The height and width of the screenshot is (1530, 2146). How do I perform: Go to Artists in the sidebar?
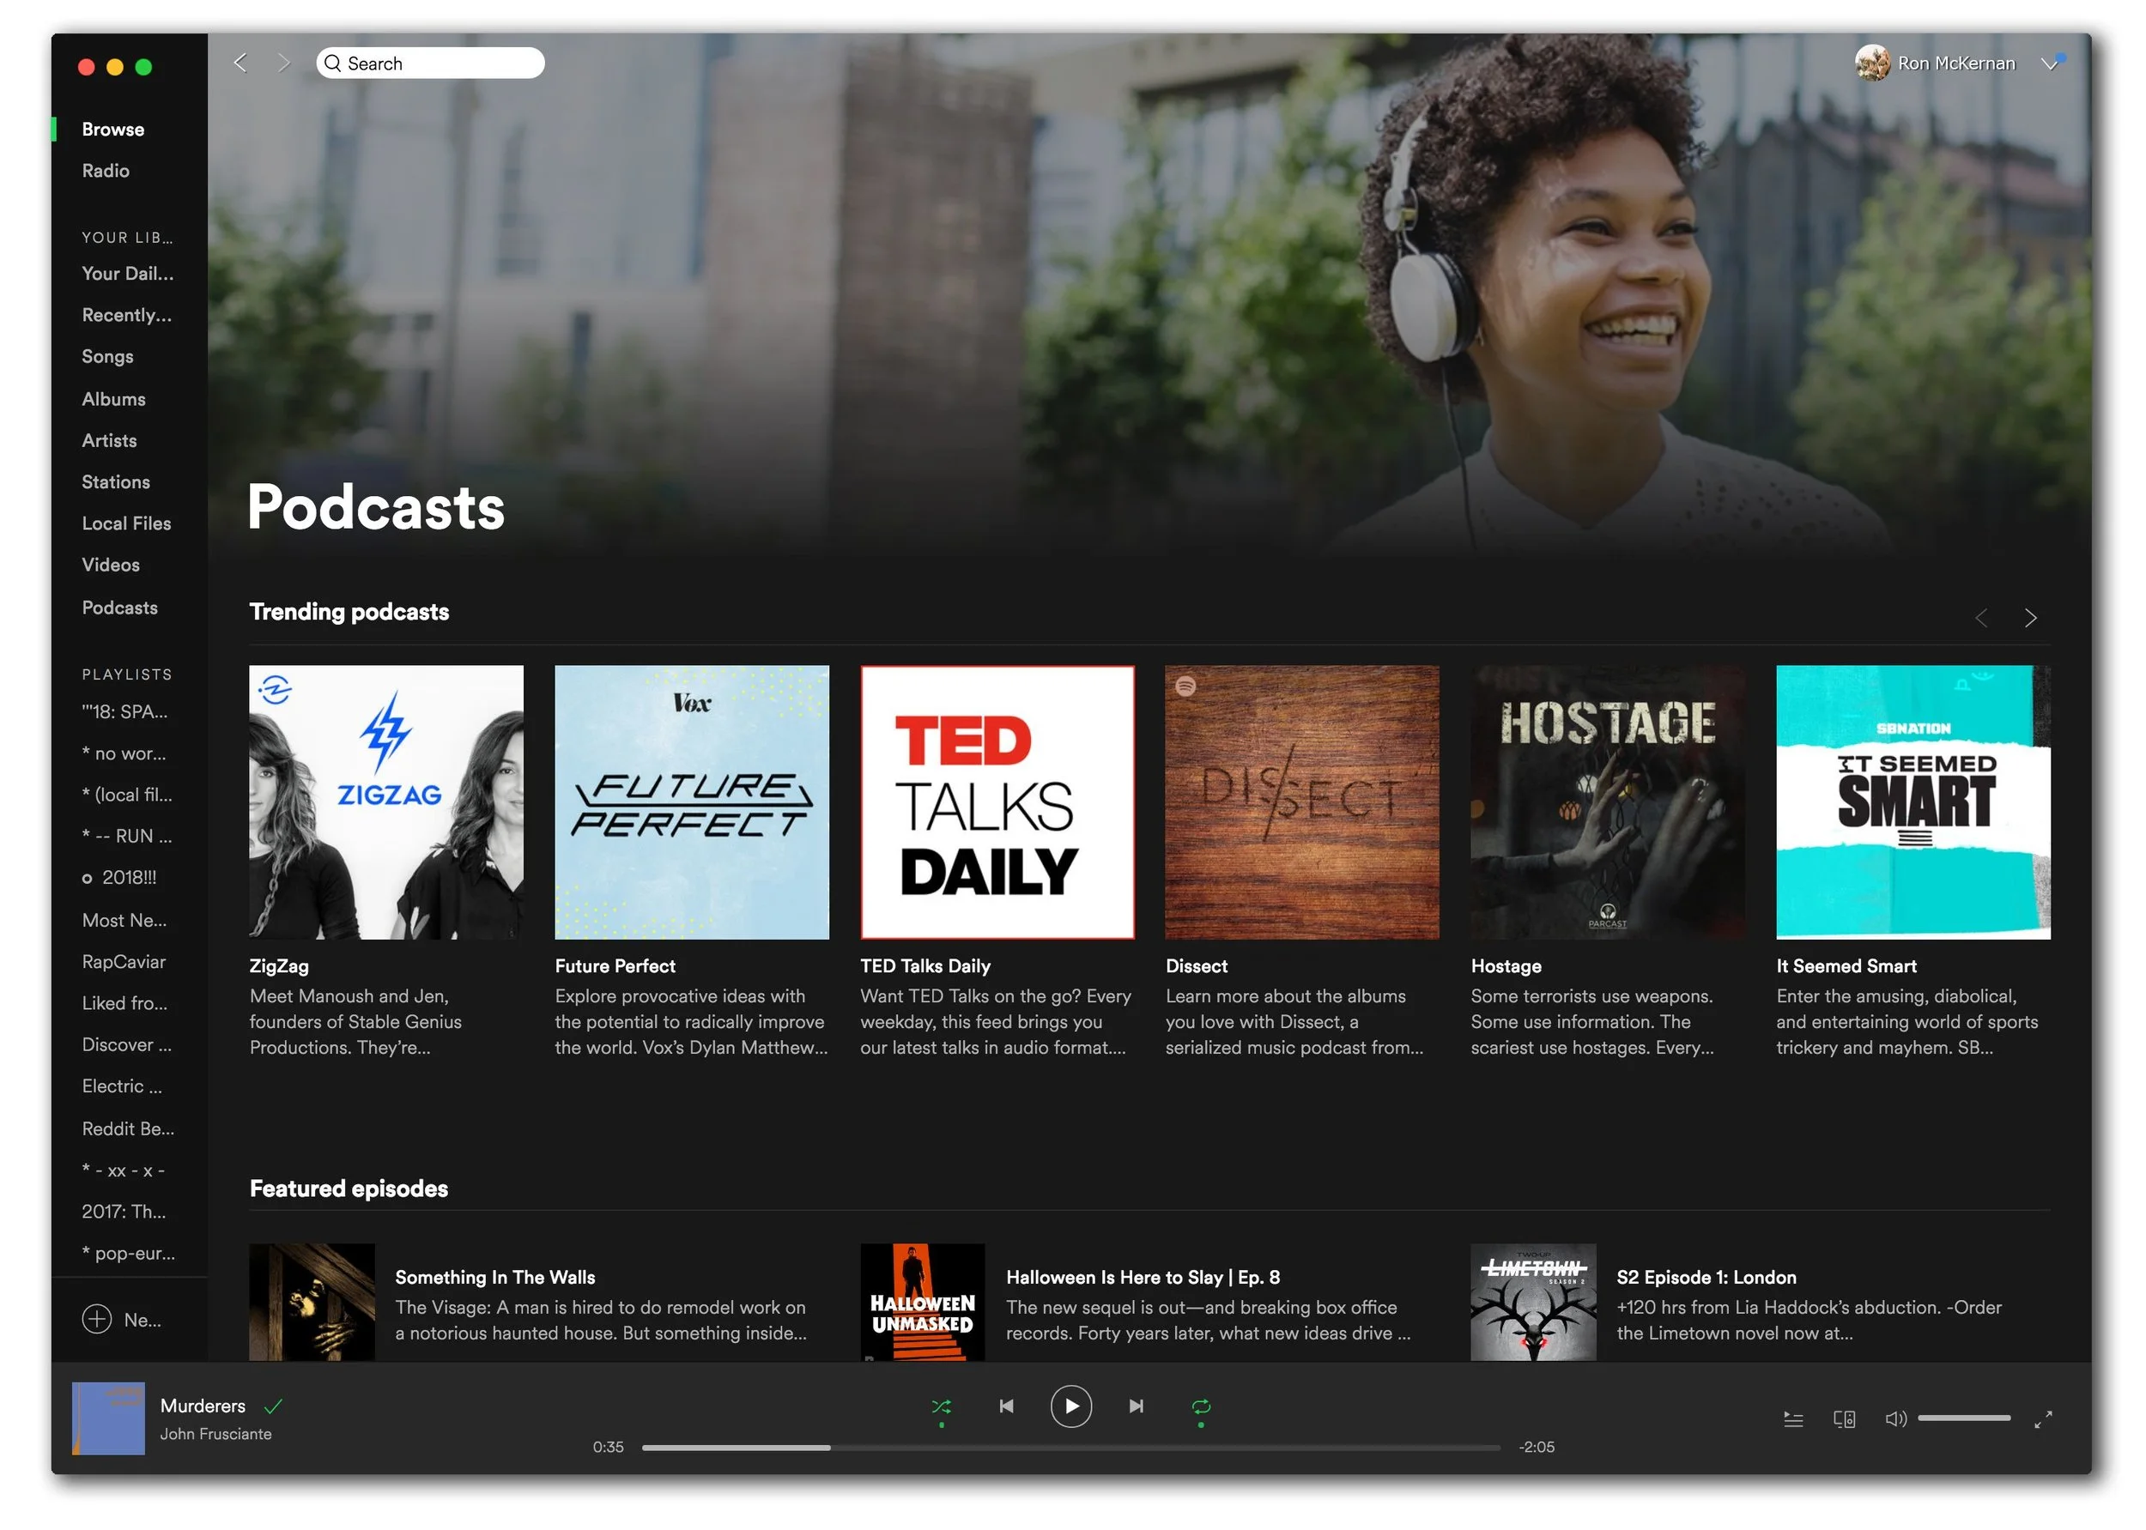109,441
